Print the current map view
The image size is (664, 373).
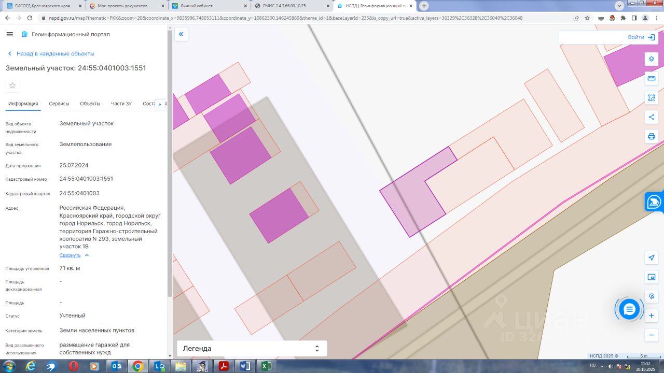[x=652, y=136]
